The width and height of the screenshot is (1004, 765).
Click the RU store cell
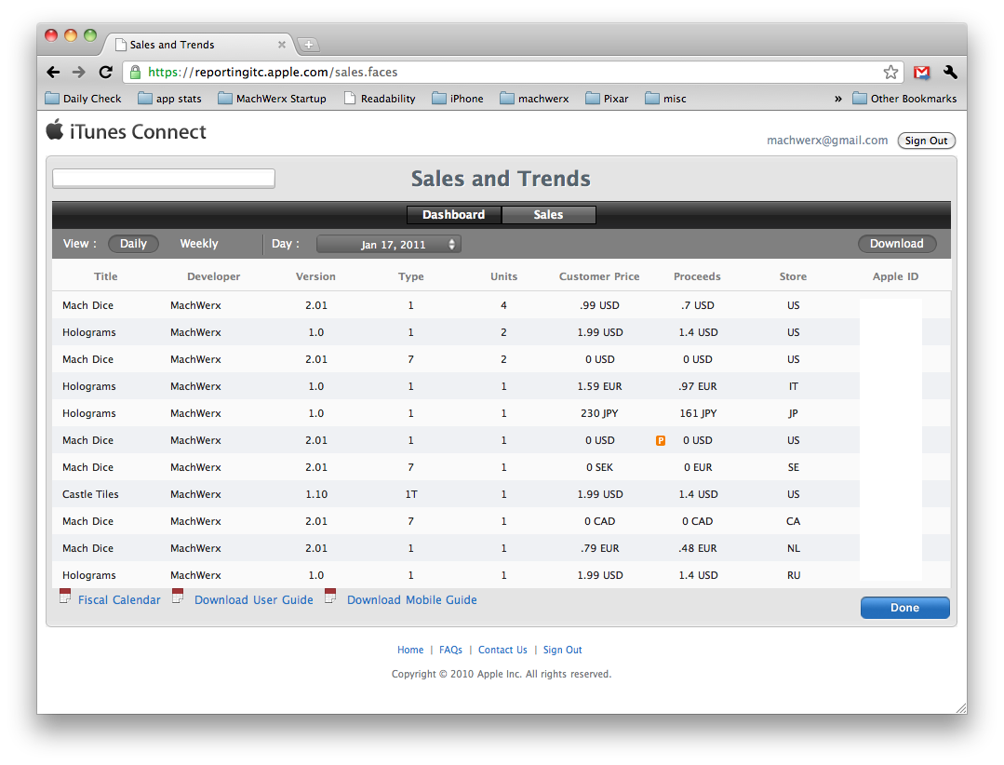794,575
